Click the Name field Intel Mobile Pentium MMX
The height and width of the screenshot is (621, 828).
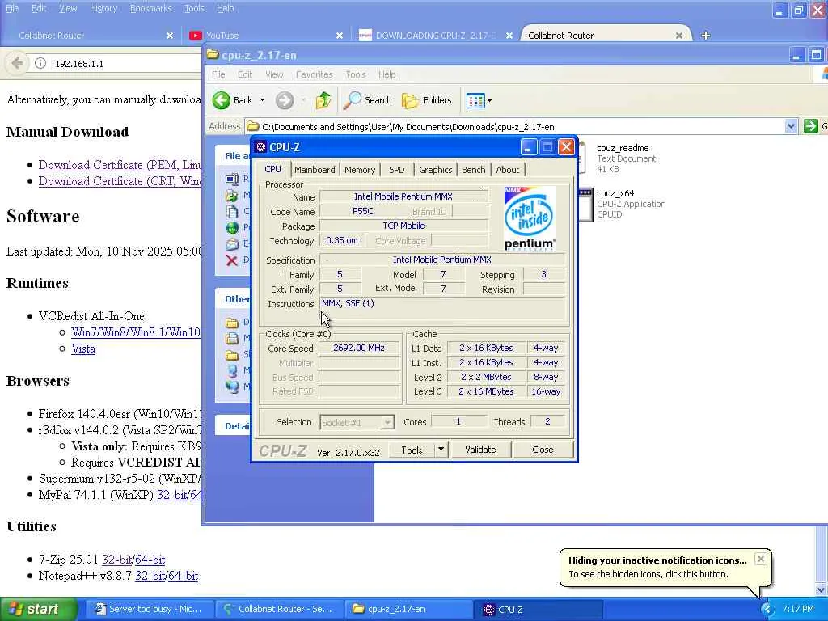pos(403,196)
